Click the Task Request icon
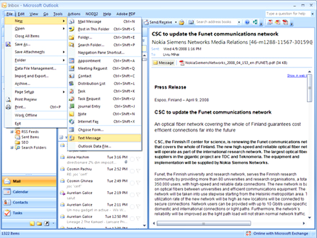 click(x=71, y=99)
